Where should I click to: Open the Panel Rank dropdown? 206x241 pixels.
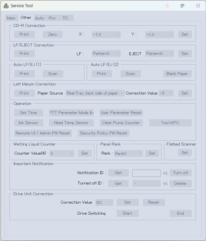pyautogui.click(x=128, y=153)
